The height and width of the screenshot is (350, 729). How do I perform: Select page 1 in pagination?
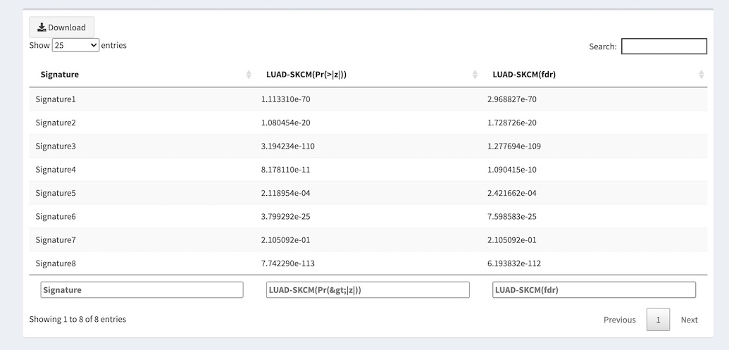[x=658, y=320]
